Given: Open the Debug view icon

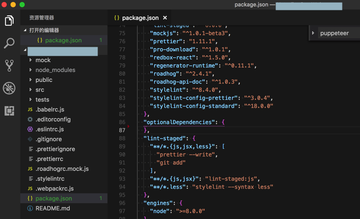Looking at the screenshot, I should [x=9, y=88].
